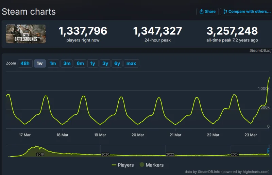Click the 23 Mar axis label
Screen dimensions: 272x175
point(251,135)
